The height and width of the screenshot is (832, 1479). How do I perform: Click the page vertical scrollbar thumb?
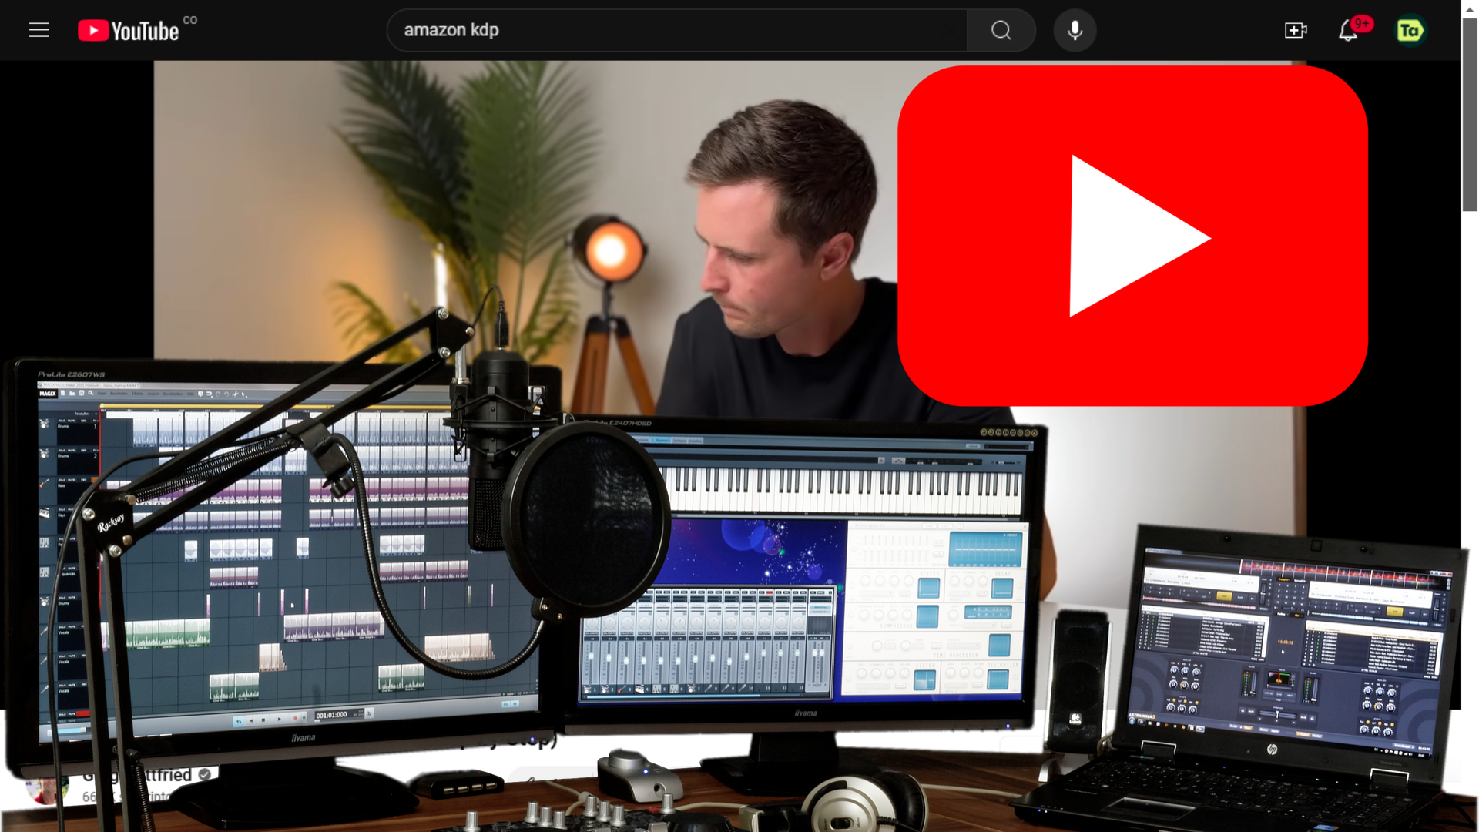(x=1470, y=116)
